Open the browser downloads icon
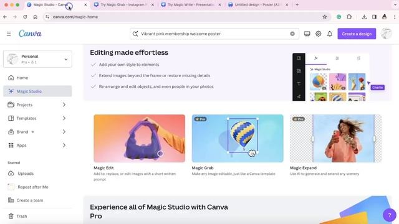Image resolution: width=399 pixels, height=224 pixels. coord(364,17)
